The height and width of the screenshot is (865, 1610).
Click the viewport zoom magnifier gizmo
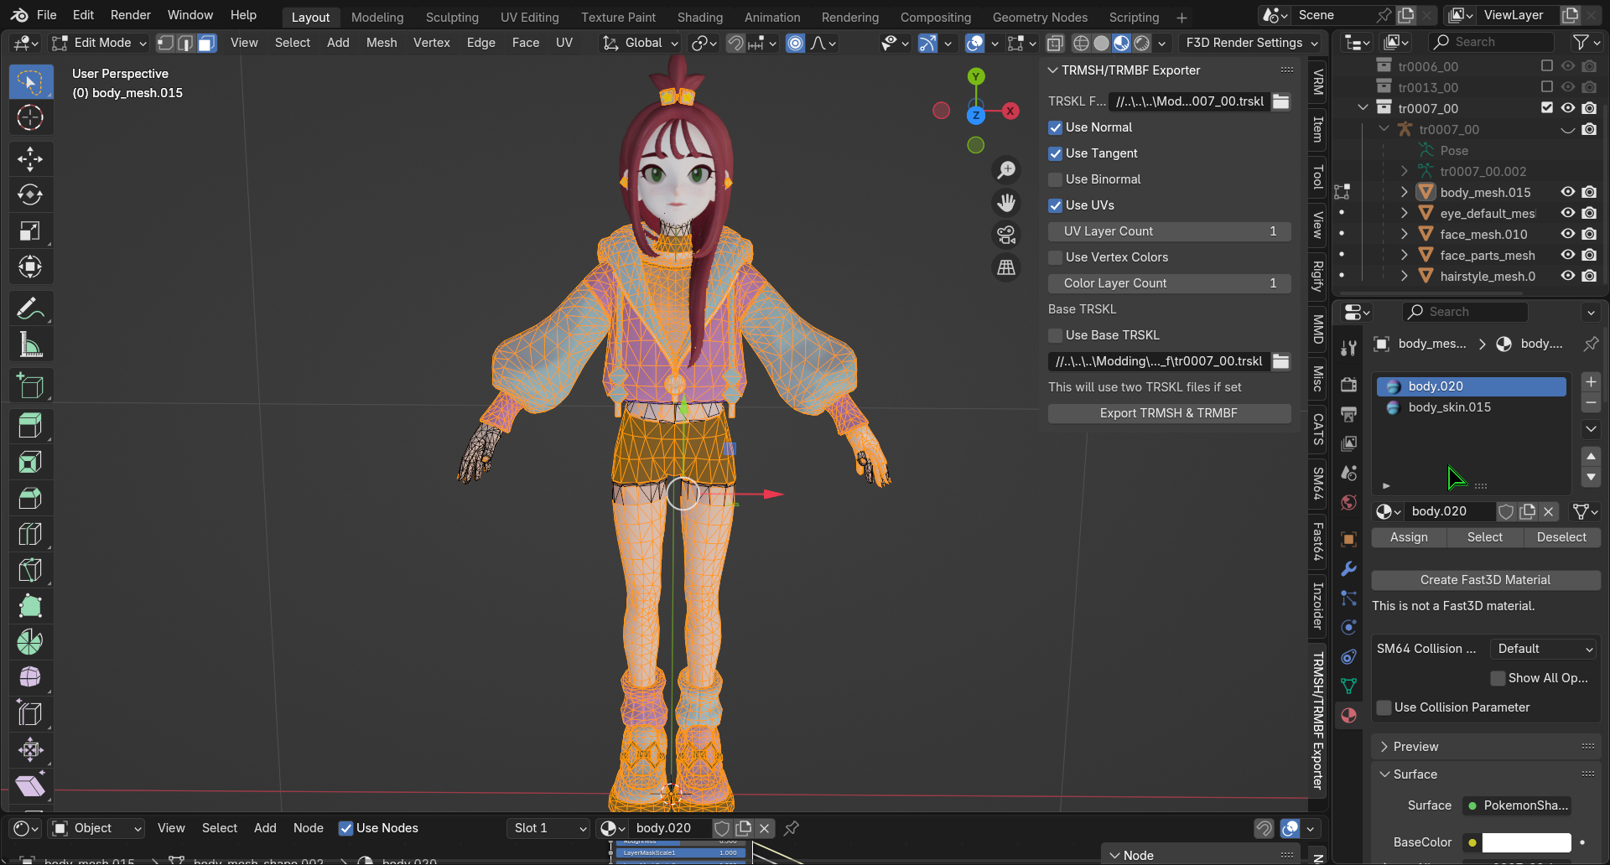pyautogui.click(x=1006, y=170)
